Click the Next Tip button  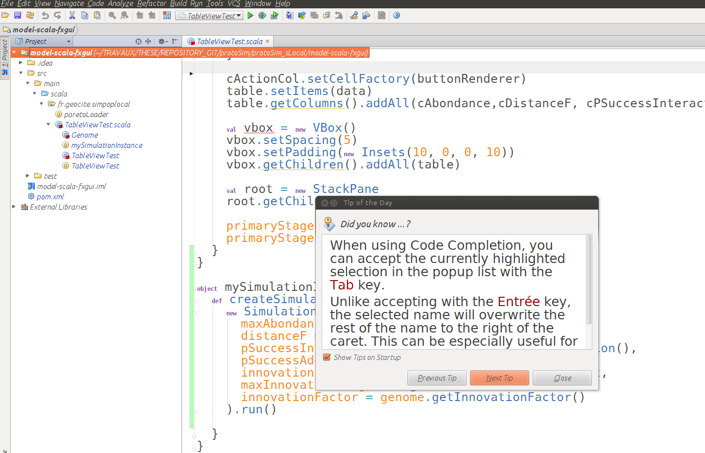coord(499,378)
